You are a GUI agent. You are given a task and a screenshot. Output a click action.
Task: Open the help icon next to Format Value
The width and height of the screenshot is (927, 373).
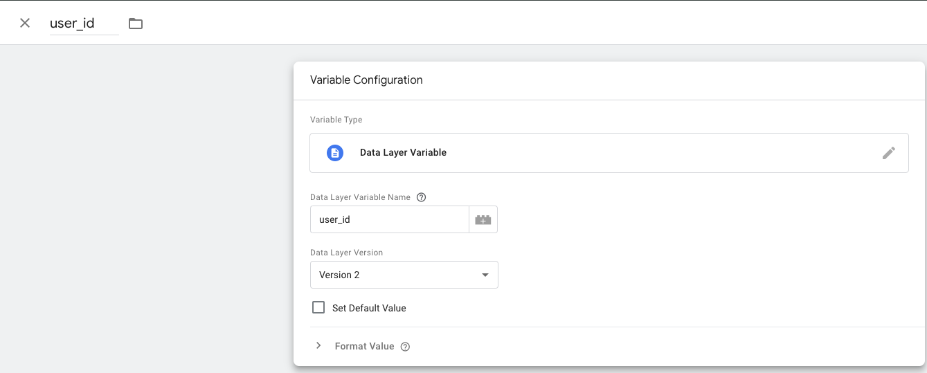pyautogui.click(x=406, y=347)
